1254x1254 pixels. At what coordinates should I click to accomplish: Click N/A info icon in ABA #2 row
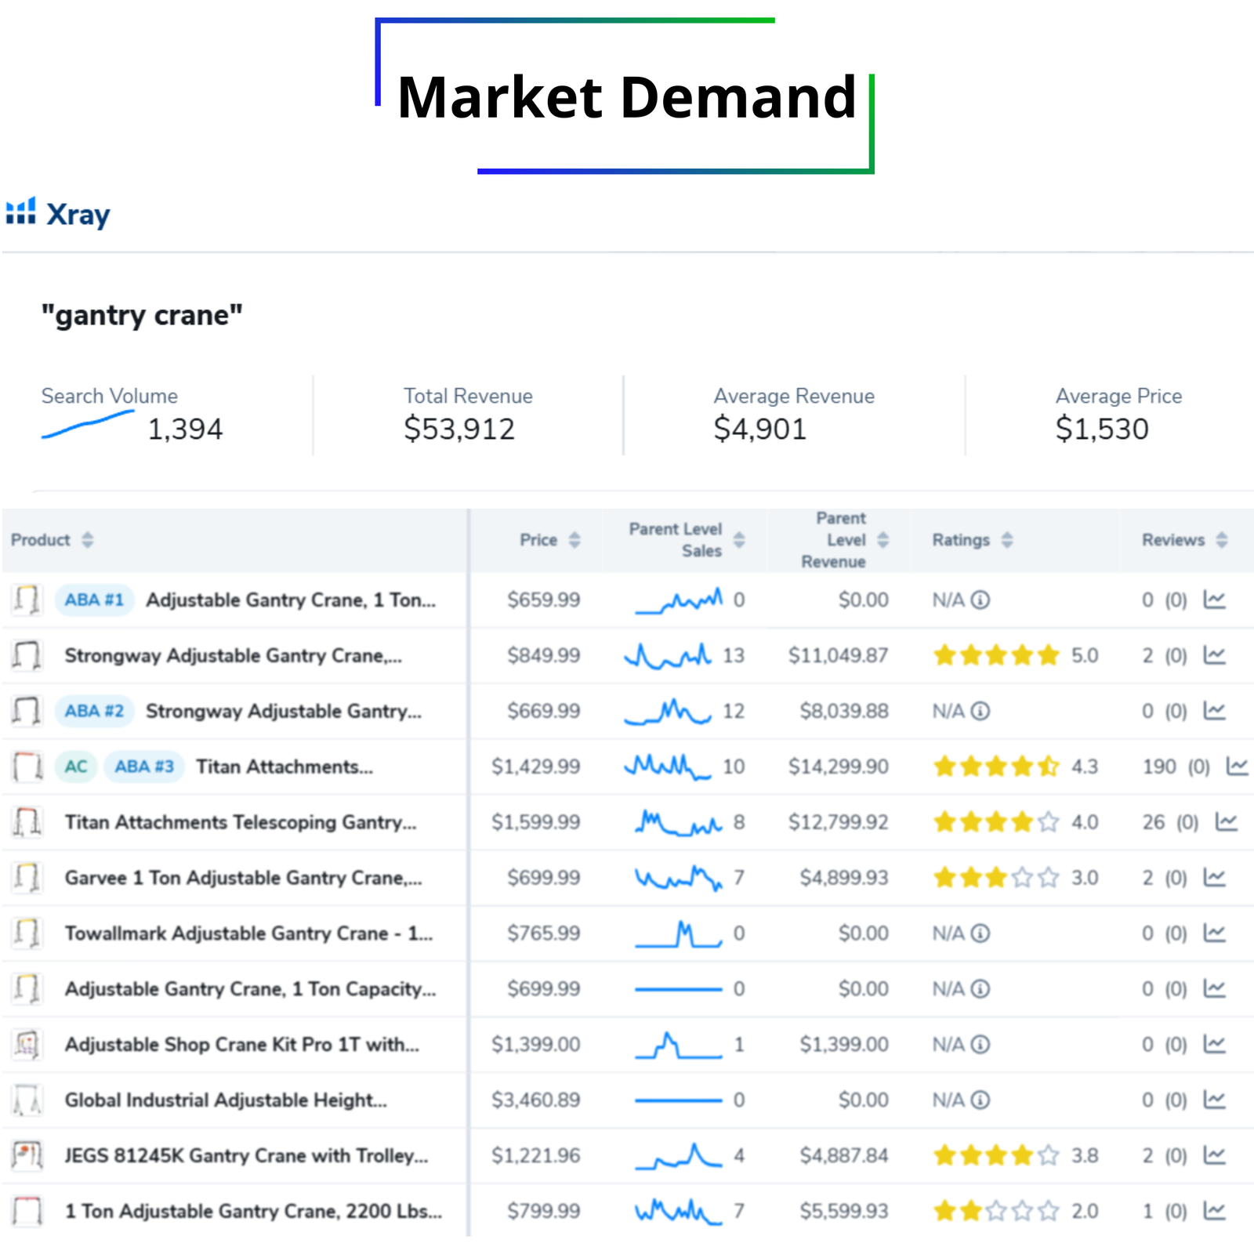(x=980, y=712)
